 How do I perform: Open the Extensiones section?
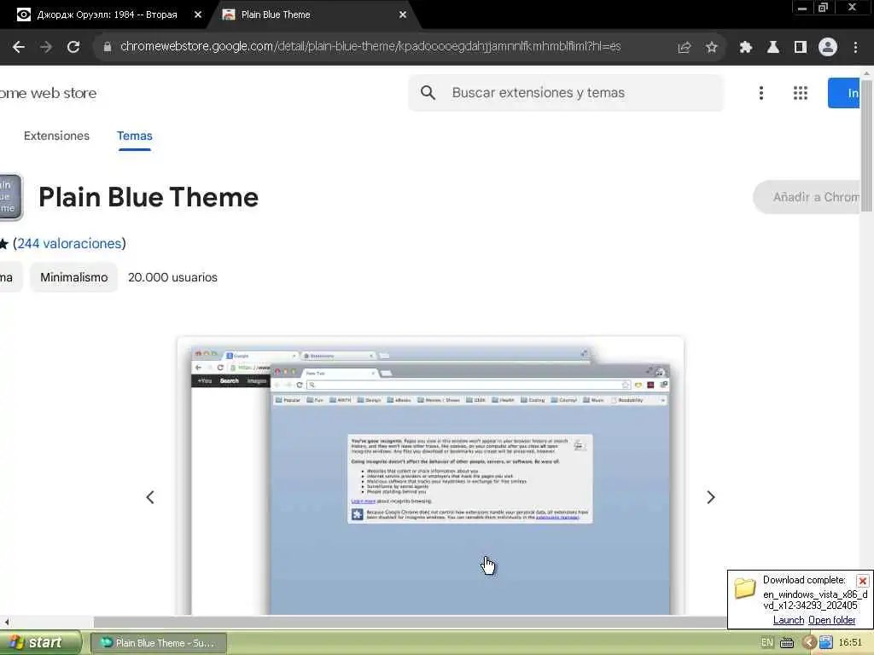tap(56, 136)
